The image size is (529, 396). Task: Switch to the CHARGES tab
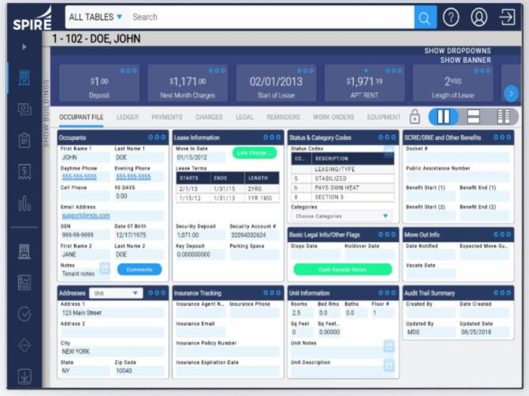[209, 117]
